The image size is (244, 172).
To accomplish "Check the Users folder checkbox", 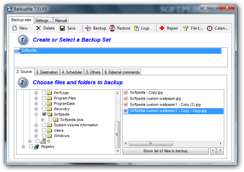I will pyautogui.click(x=44, y=130).
